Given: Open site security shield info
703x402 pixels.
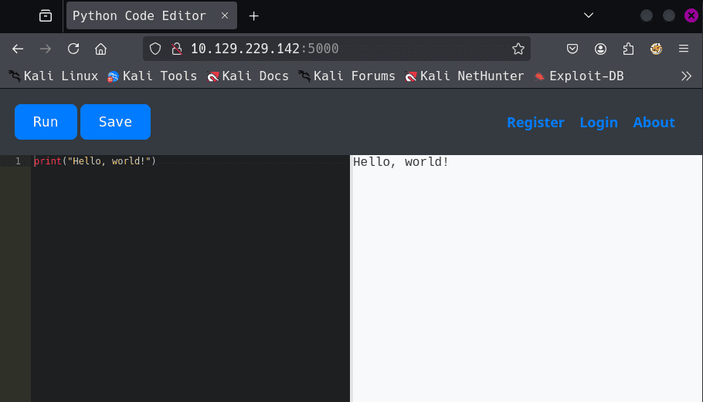Looking at the screenshot, I should point(155,49).
